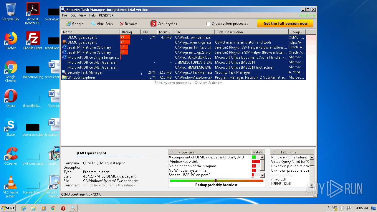Open Windows Media Player from taskbar
The width and height of the screenshot is (377, 212).
tap(43, 208)
